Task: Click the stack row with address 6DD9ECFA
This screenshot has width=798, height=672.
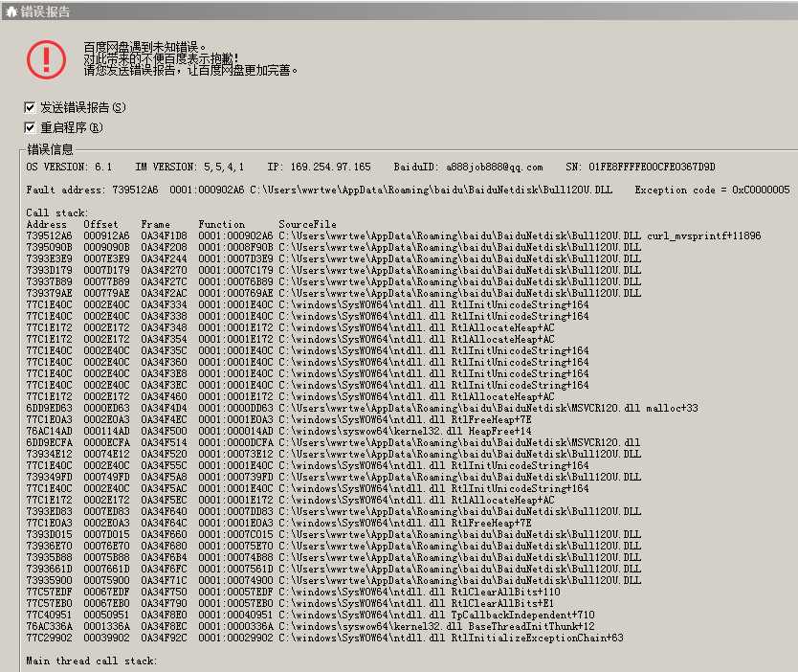Action: [333, 442]
